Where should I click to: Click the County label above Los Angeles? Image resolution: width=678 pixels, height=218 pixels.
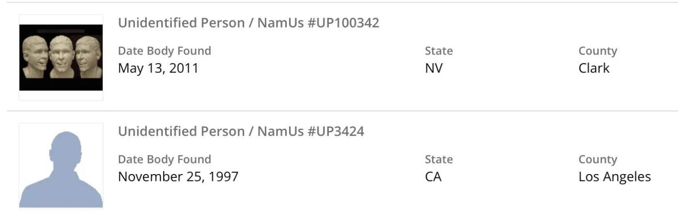coord(598,159)
